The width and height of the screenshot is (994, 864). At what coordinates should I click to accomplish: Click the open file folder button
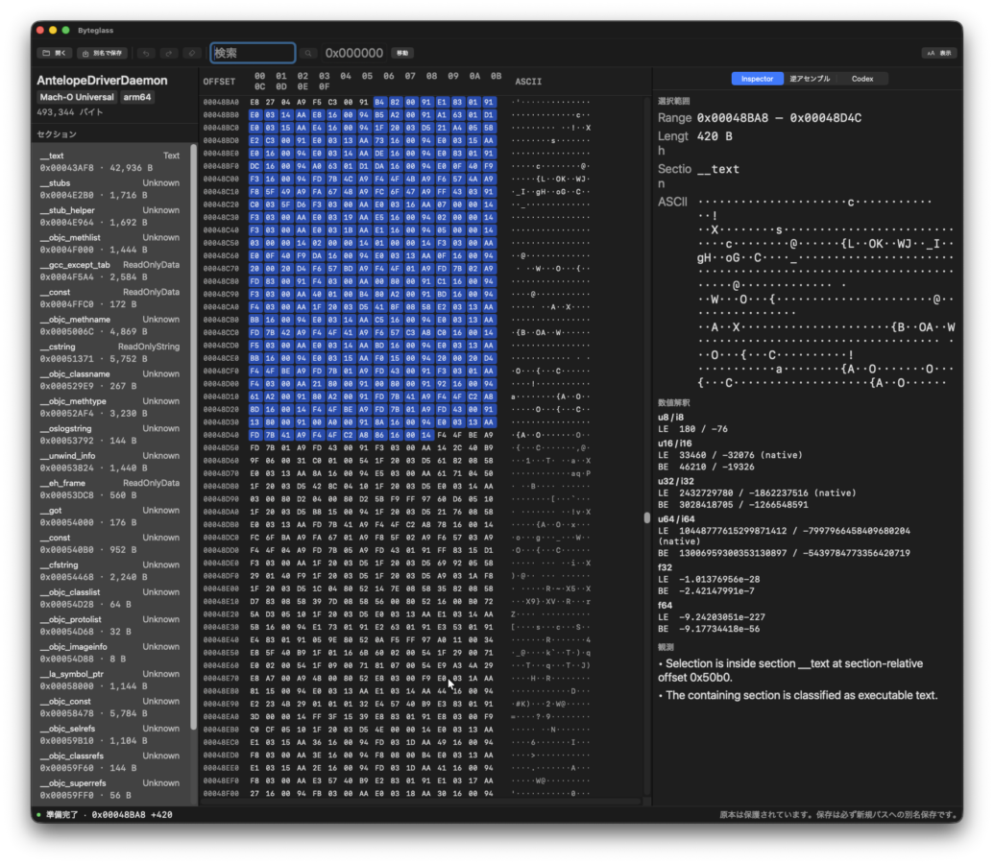(54, 53)
